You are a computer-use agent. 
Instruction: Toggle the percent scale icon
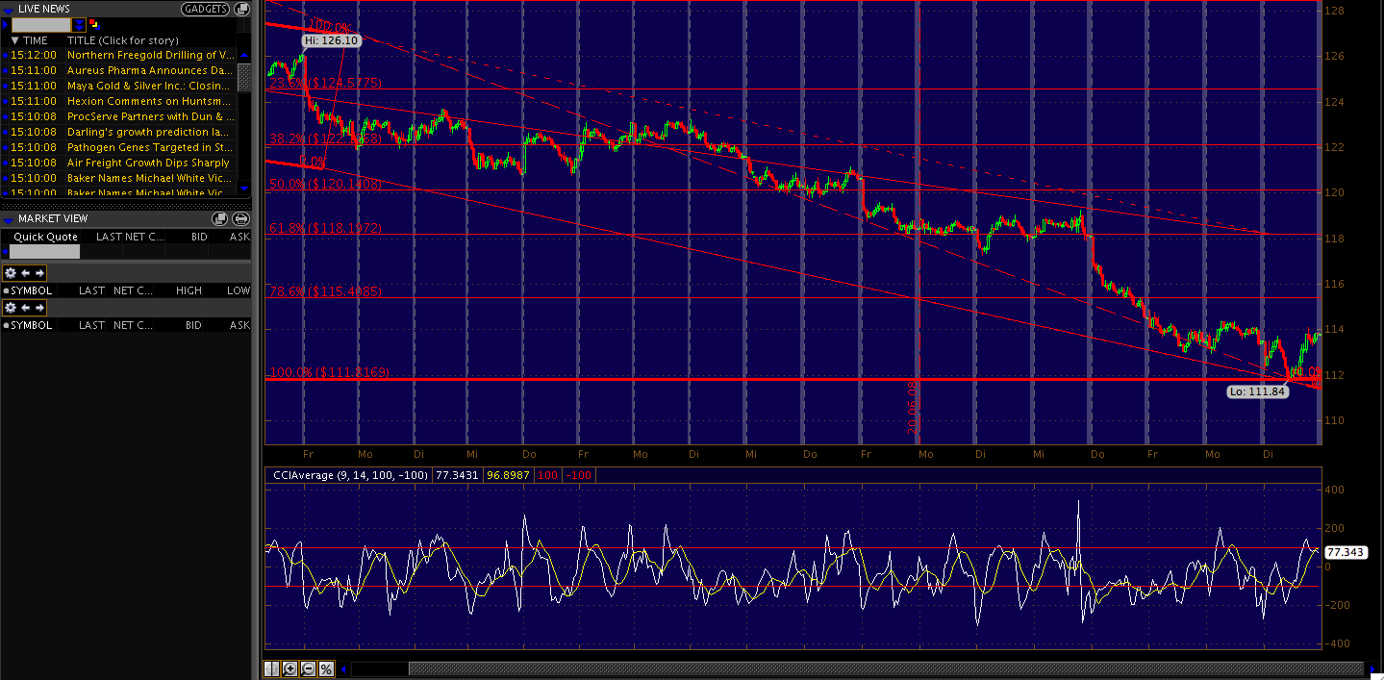coord(326,668)
